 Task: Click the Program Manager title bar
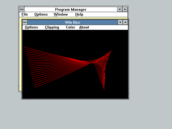(x=71, y=9)
